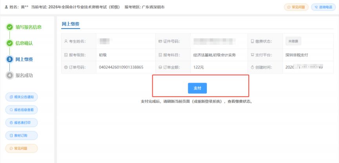Viewport: 339px width, 163px height.
Task: Click the 初级 level value
Action: coord(103,55)
